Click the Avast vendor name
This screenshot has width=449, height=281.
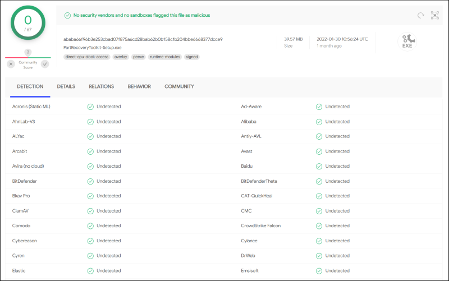tap(246, 151)
